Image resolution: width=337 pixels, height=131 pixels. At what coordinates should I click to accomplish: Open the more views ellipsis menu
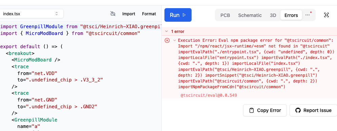click(308, 15)
